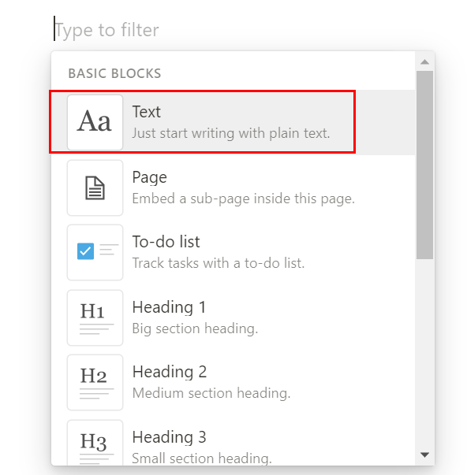This screenshot has width=467, height=475.
Task: Click the Page document icon
Action: (95, 187)
